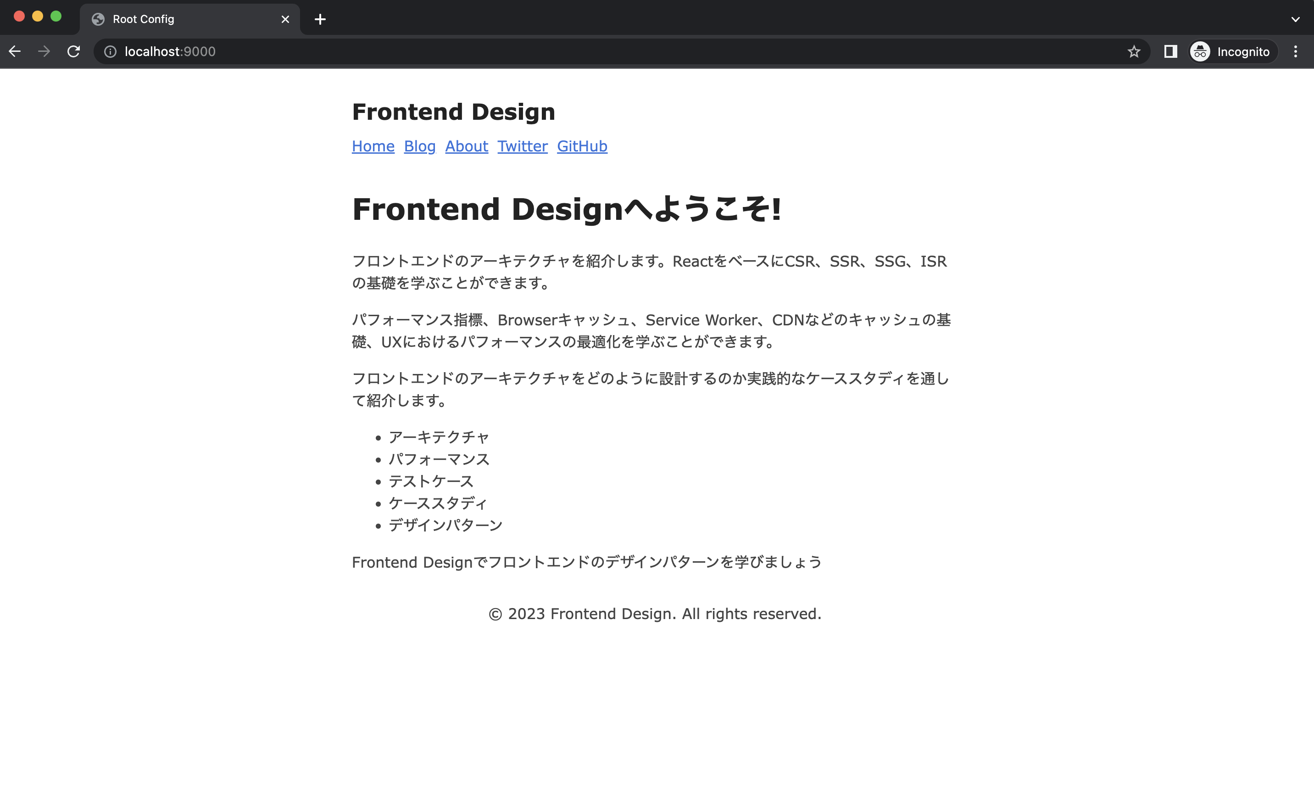Click the browser forward arrow
This screenshot has width=1314, height=793.
[x=44, y=51]
